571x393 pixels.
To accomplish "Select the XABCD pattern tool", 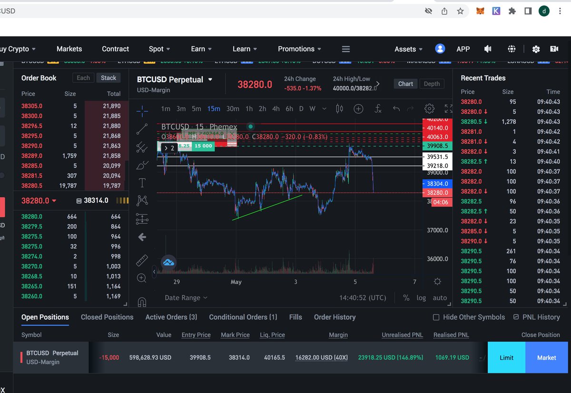I will click(142, 200).
